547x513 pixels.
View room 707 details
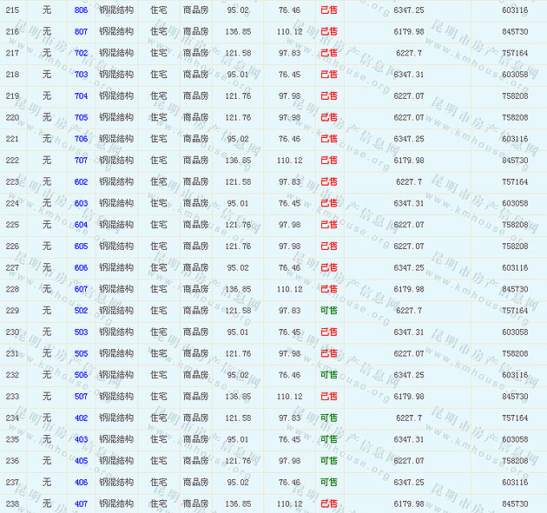coord(81,161)
